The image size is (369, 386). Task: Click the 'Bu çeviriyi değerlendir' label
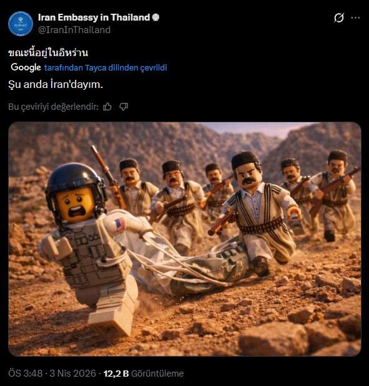pyautogui.click(x=54, y=107)
